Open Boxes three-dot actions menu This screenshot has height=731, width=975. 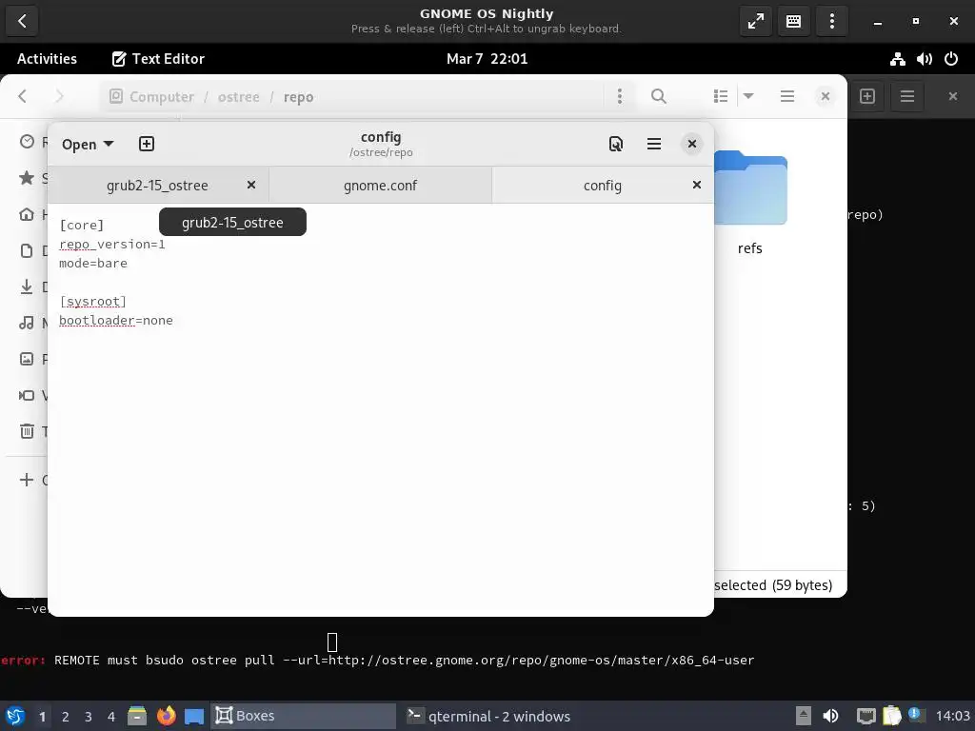832,21
